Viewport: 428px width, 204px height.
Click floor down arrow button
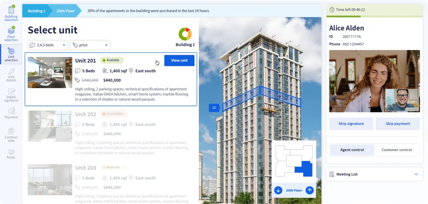tap(279, 190)
